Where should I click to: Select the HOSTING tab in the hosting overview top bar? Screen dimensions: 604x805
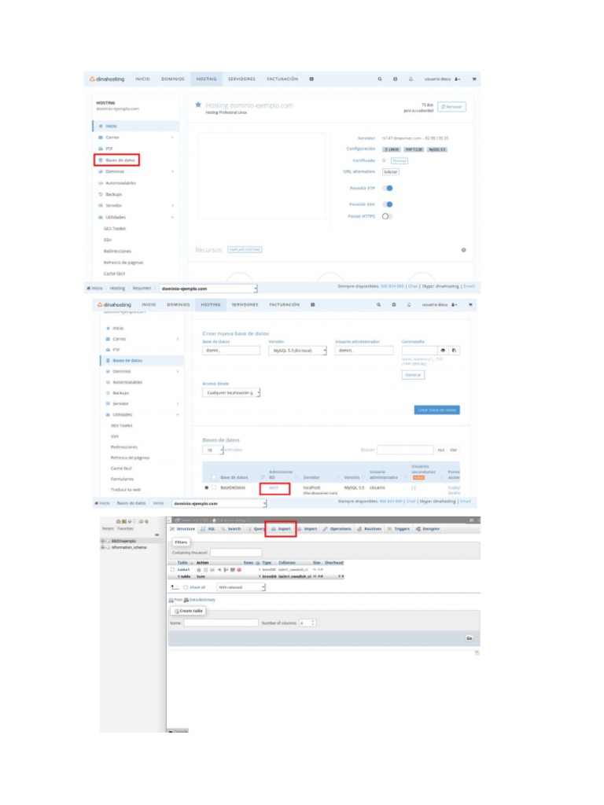point(207,79)
